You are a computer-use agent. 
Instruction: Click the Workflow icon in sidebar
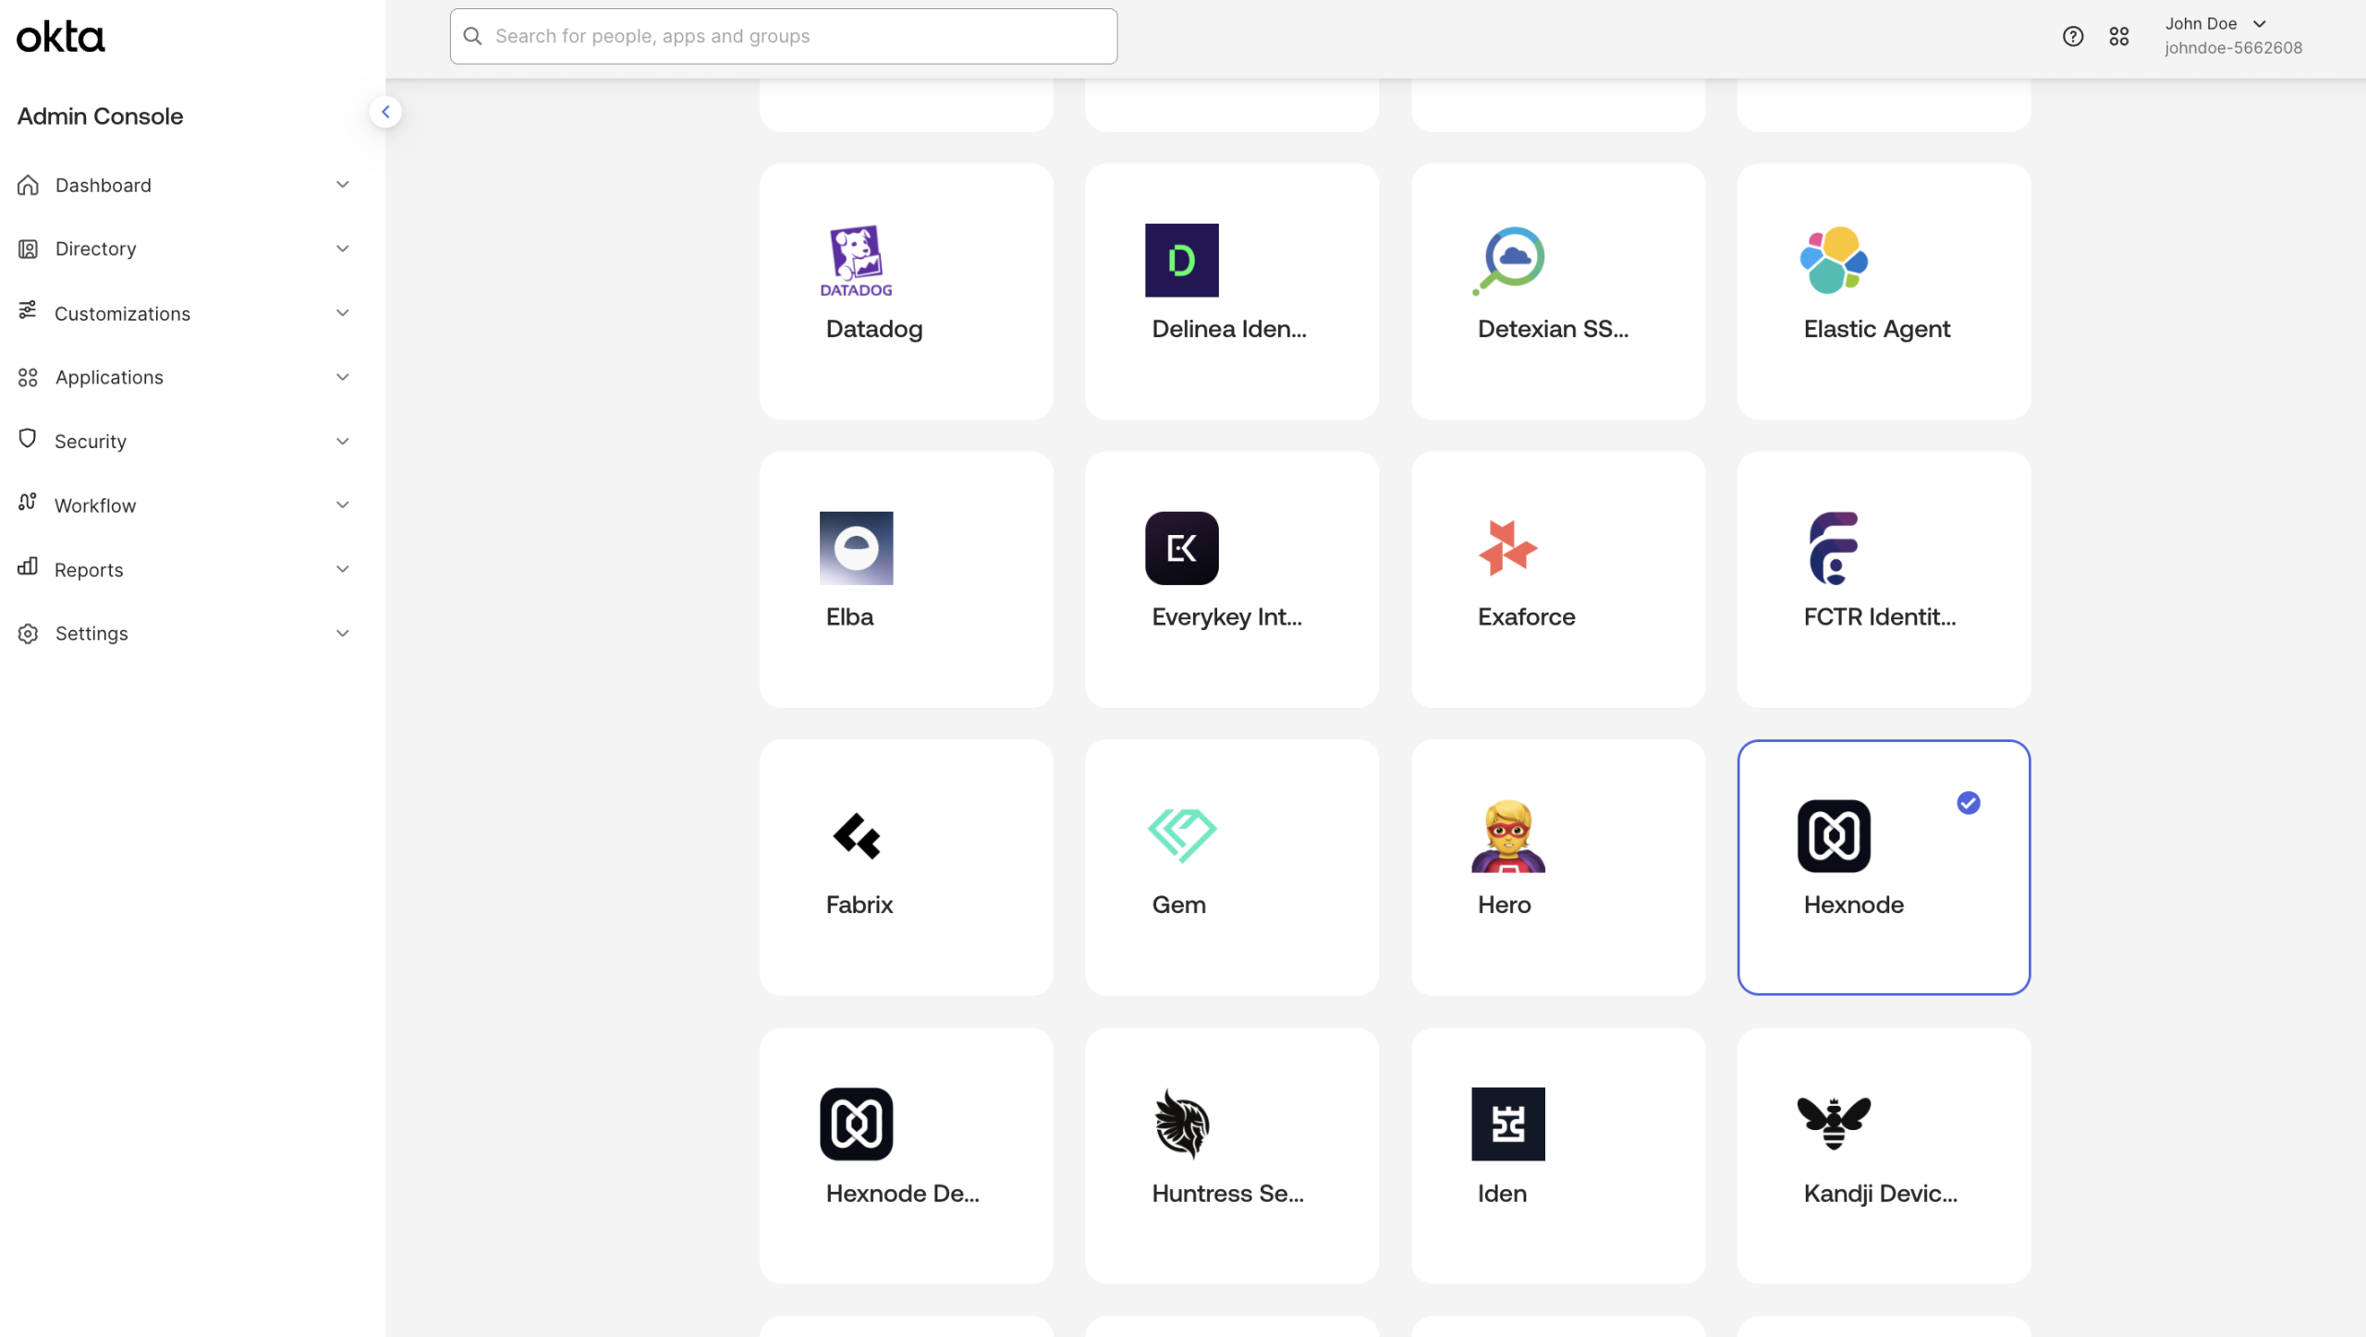(x=28, y=502)
